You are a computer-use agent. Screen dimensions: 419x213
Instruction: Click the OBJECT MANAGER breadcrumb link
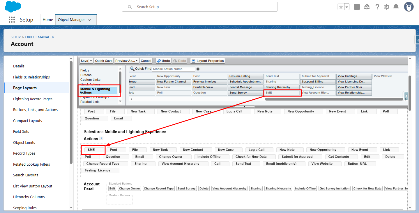click(40, 37)
